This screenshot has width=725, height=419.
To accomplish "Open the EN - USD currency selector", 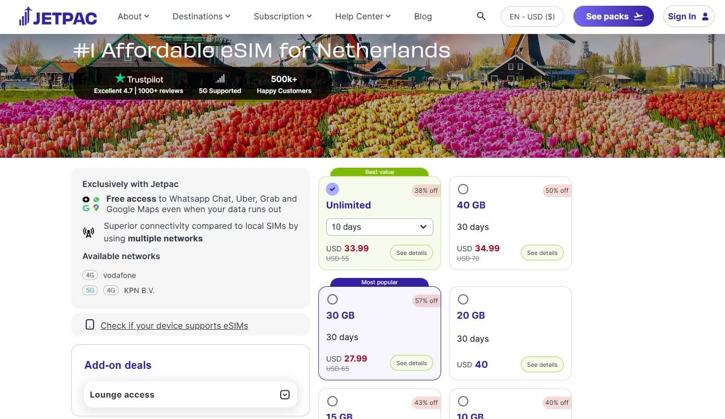I will (532, 16).
